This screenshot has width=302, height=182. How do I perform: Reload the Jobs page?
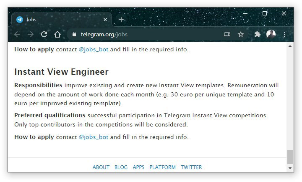44,35
